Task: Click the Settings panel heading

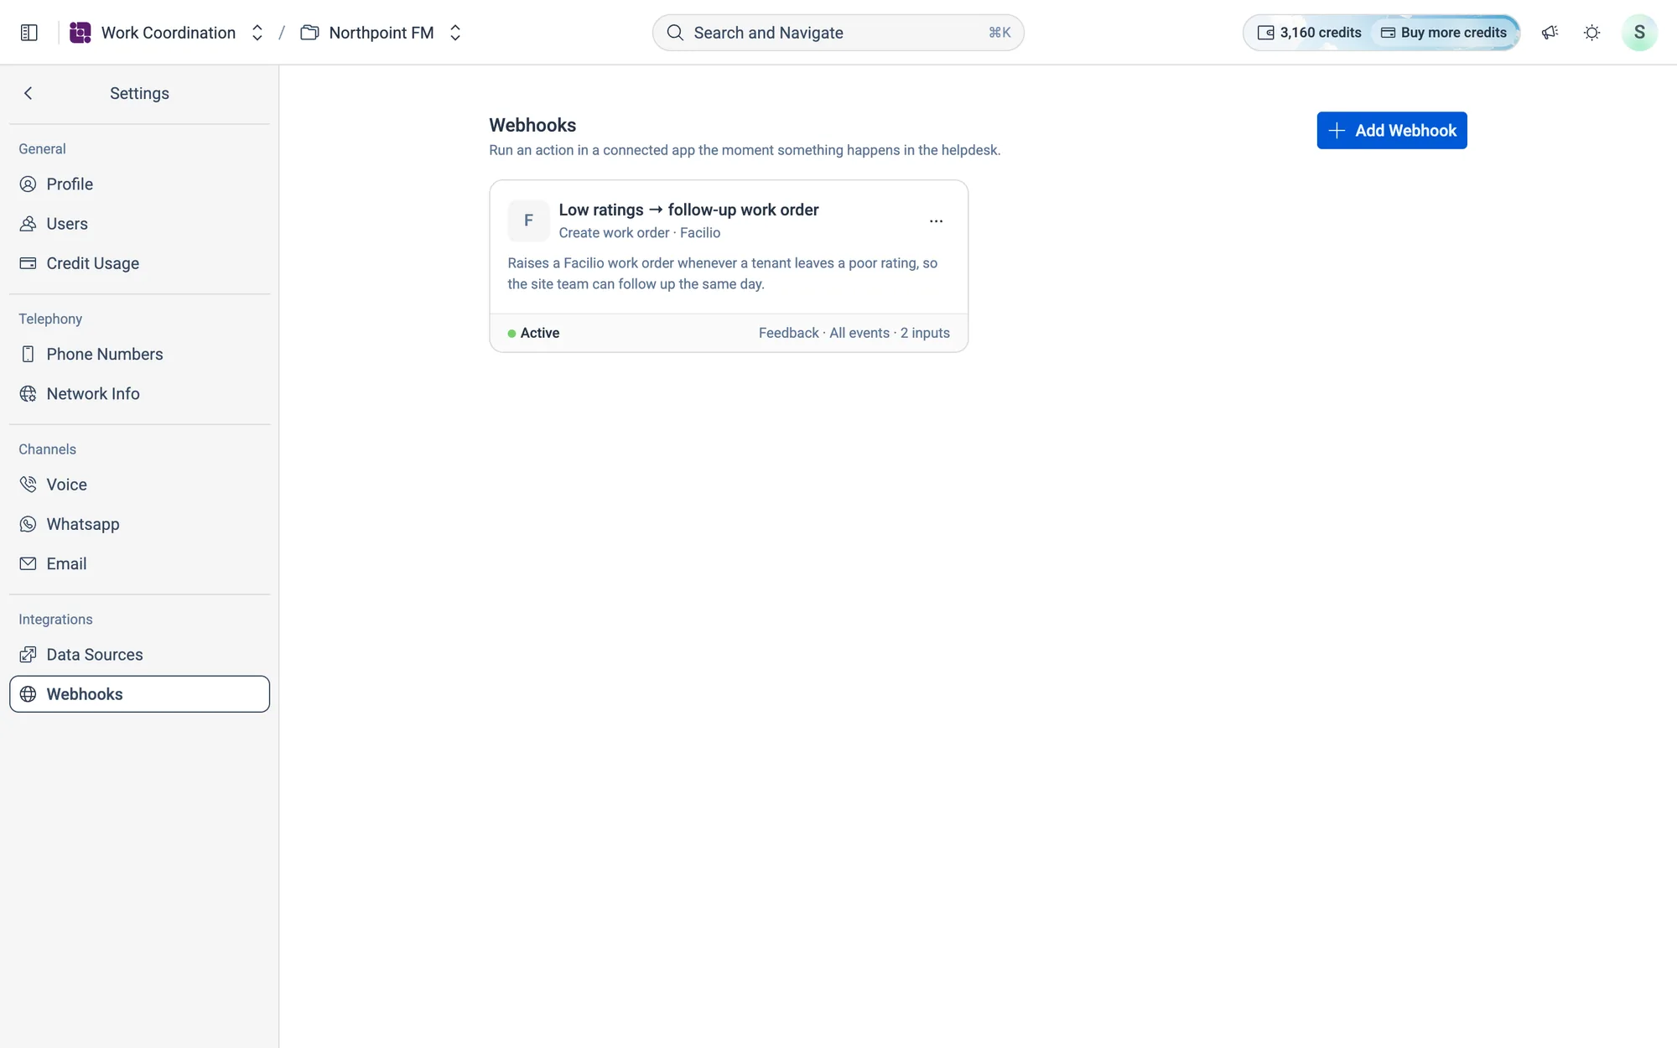Action: (139, 93)
